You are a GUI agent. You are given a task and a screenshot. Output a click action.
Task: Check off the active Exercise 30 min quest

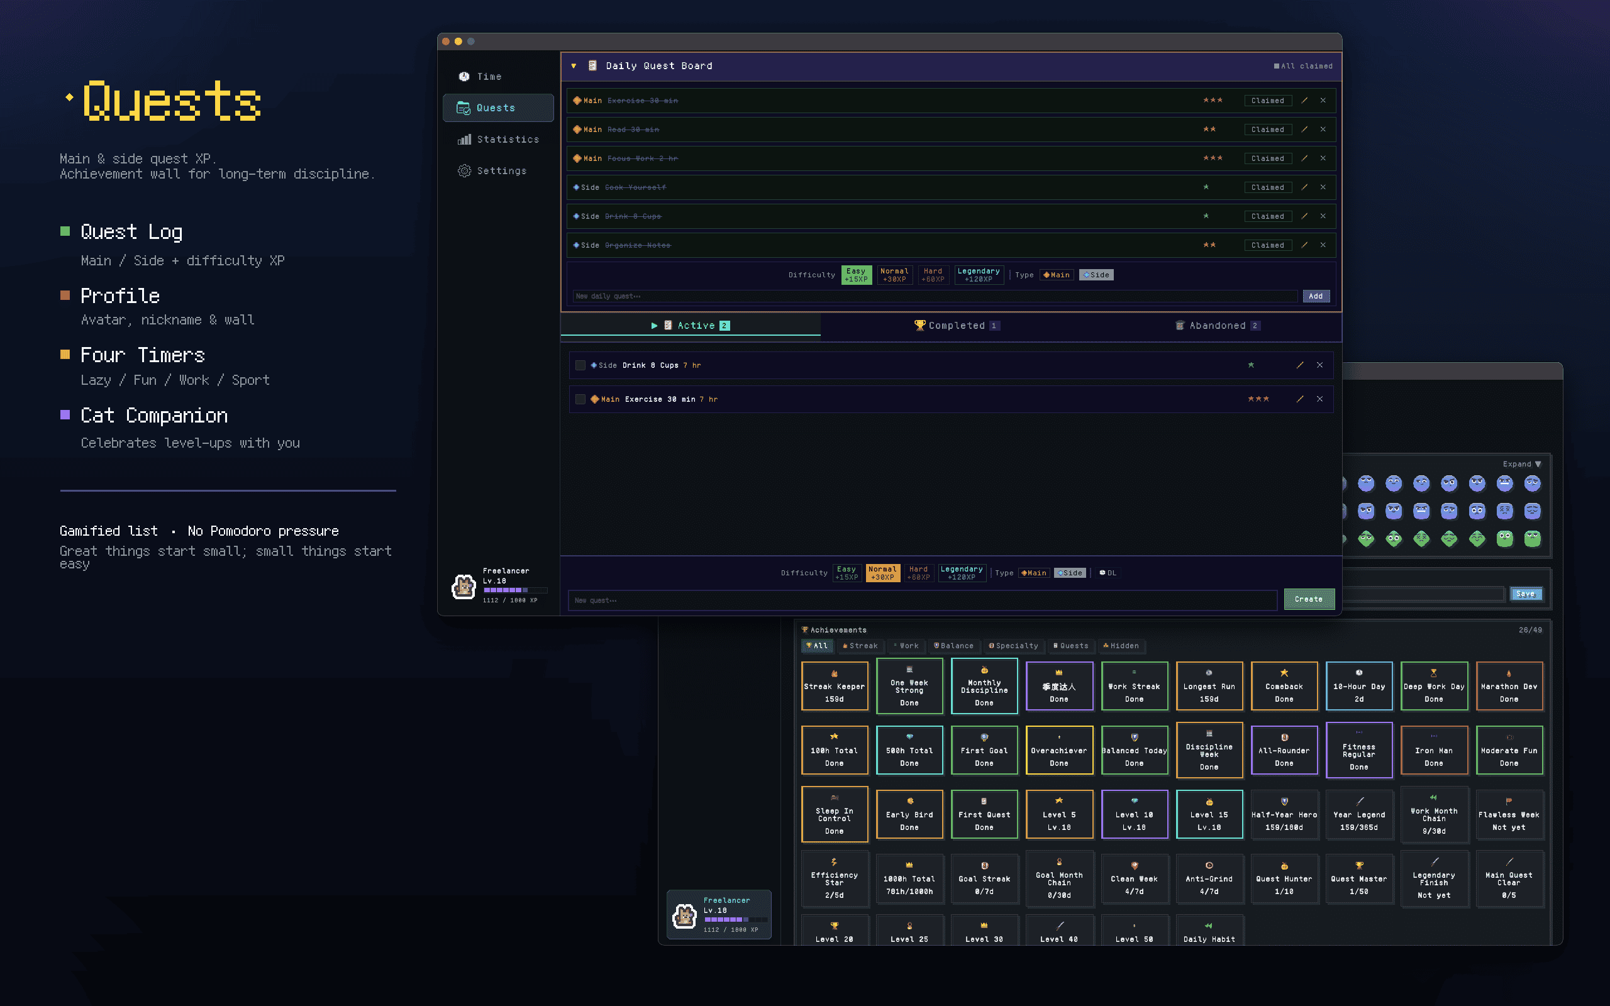click(580, 399)
